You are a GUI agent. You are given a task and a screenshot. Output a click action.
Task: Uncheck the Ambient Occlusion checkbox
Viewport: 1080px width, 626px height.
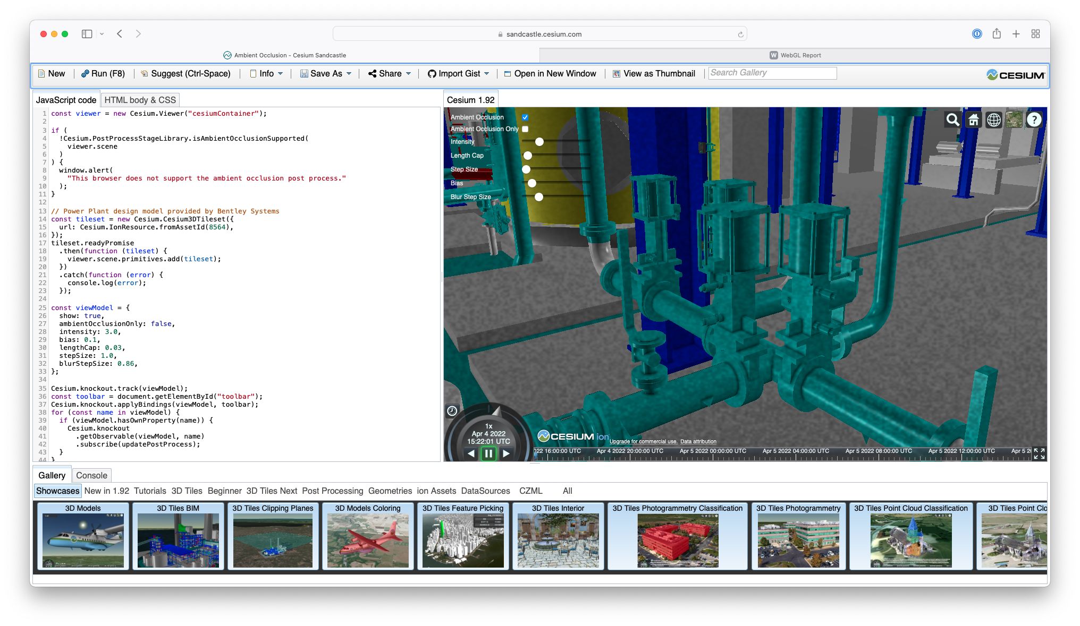coord(525,117)
